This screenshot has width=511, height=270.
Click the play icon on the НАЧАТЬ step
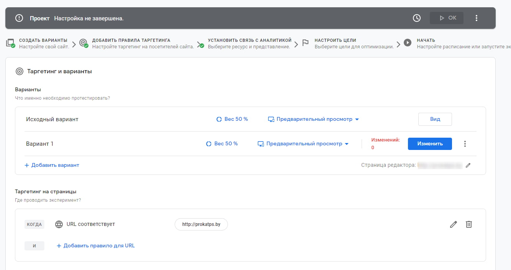pyautogui.click(x=408, y=43)
